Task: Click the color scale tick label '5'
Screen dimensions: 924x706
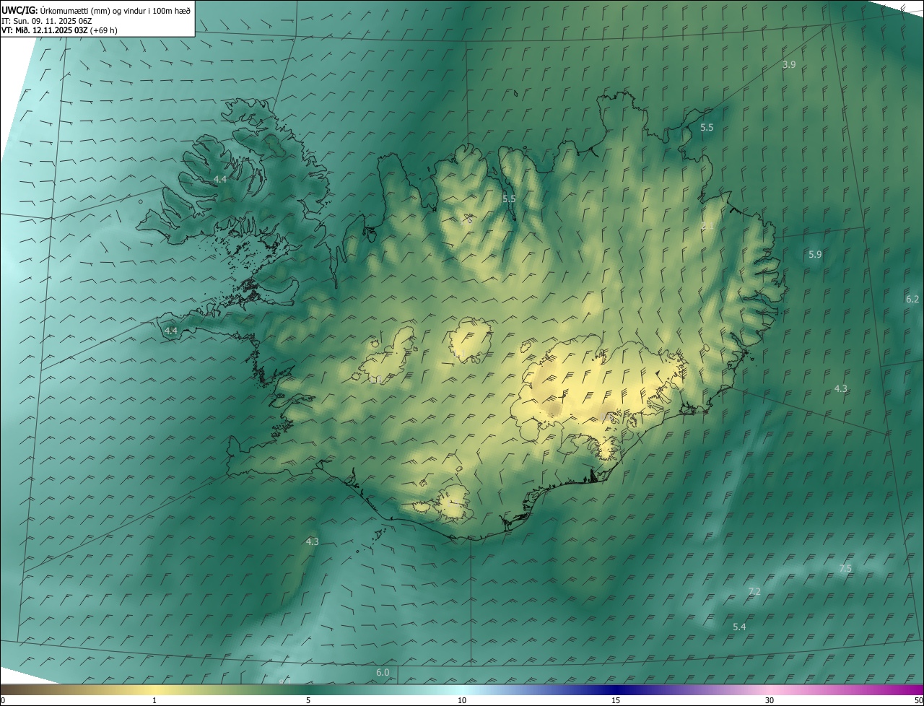Action: point(308,700)
